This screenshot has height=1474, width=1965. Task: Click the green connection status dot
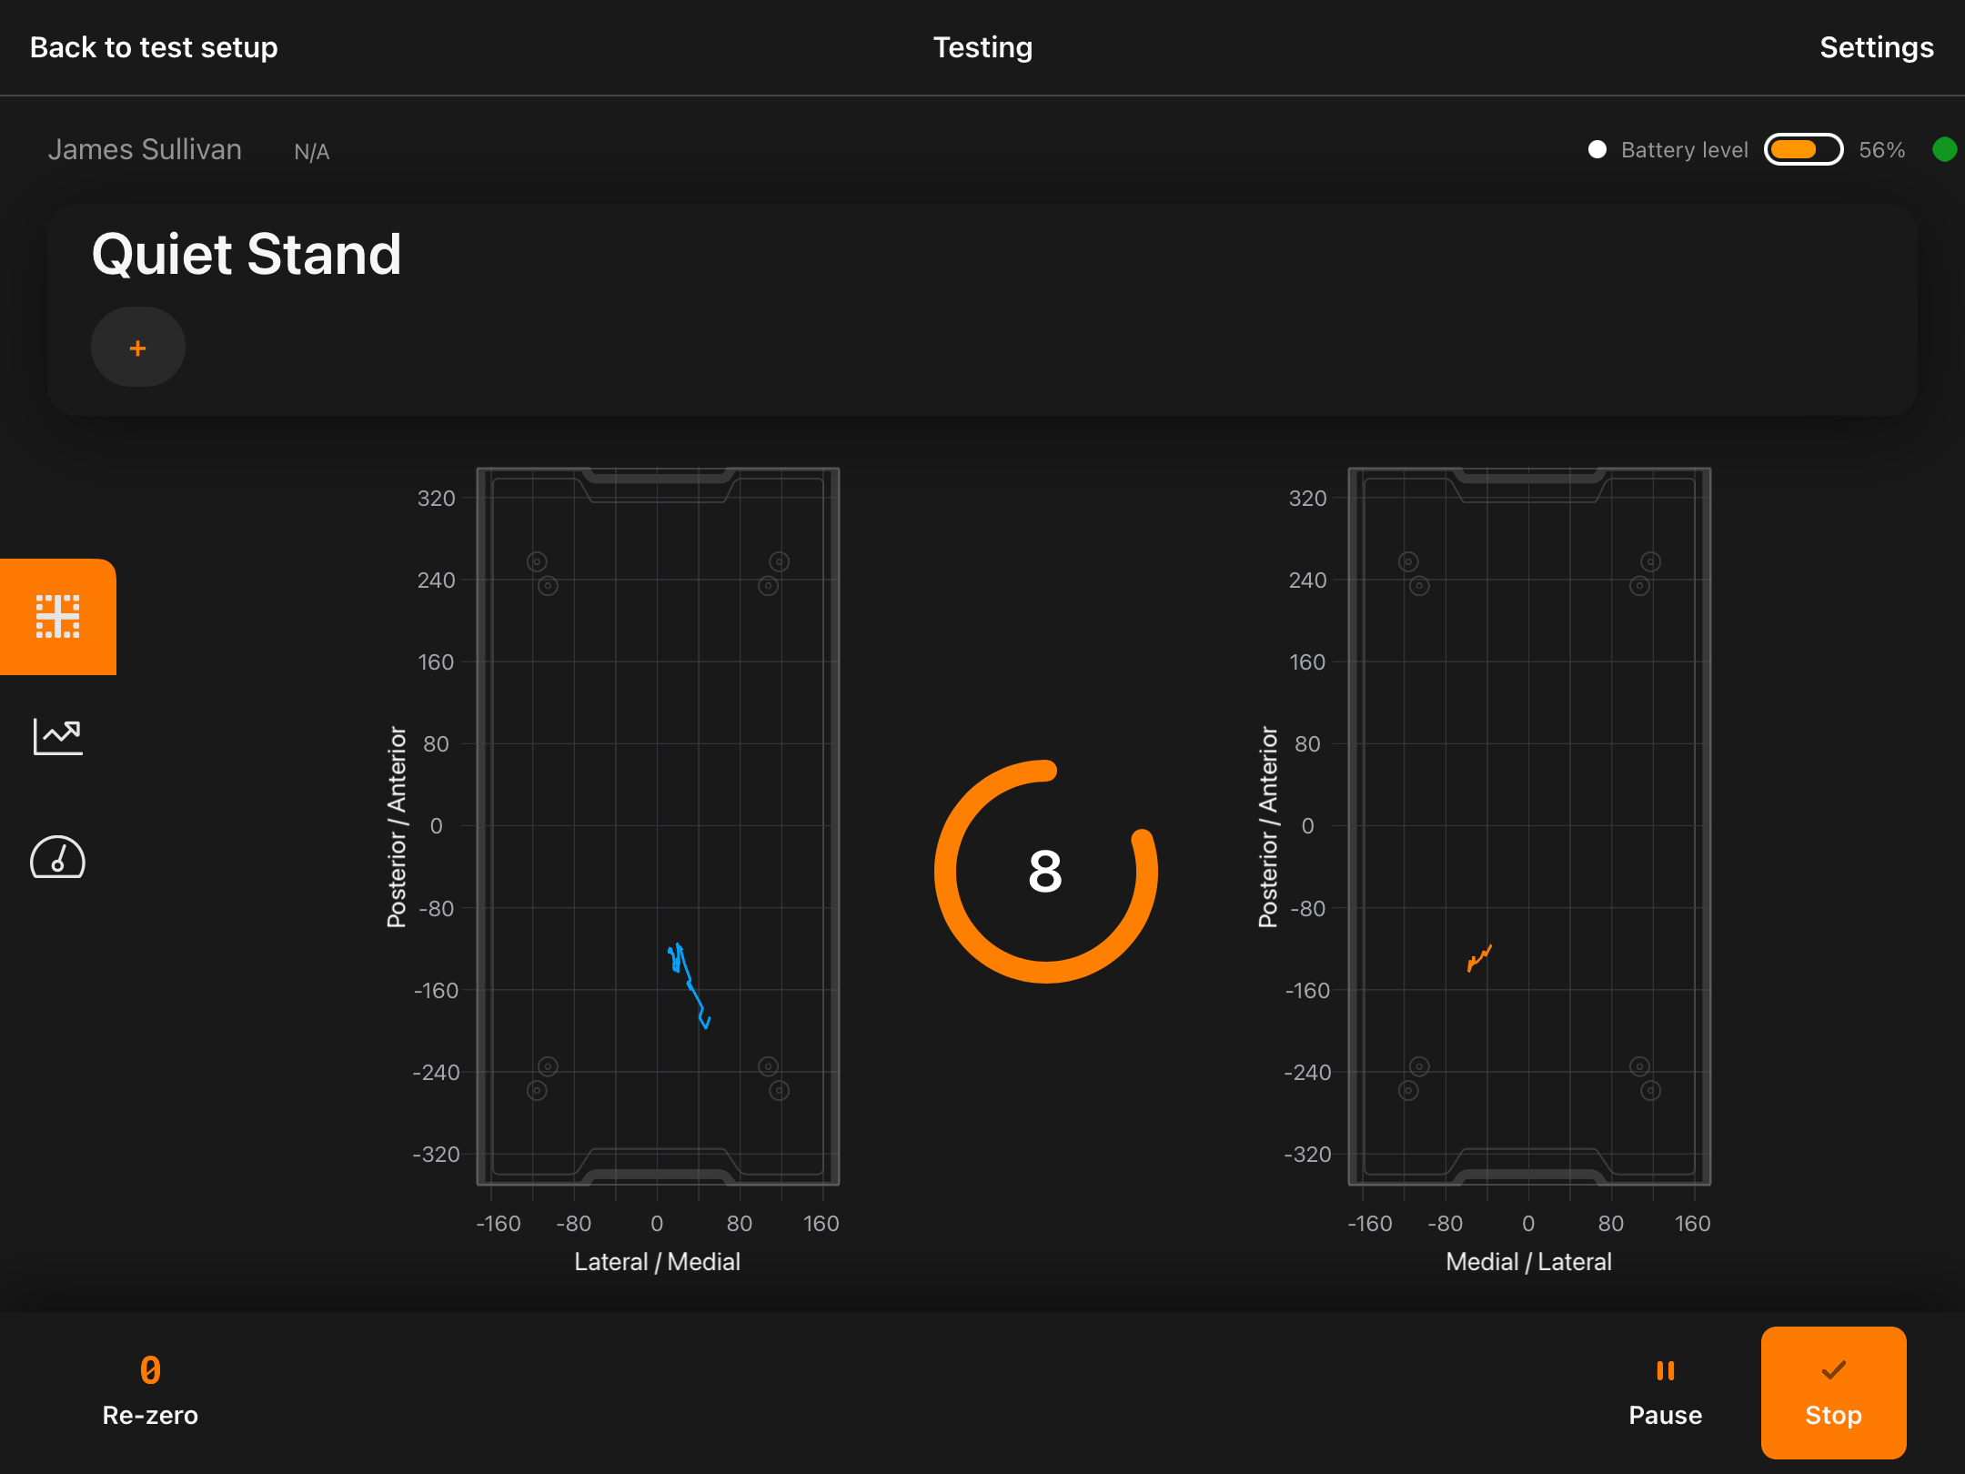click(1945, 150)
